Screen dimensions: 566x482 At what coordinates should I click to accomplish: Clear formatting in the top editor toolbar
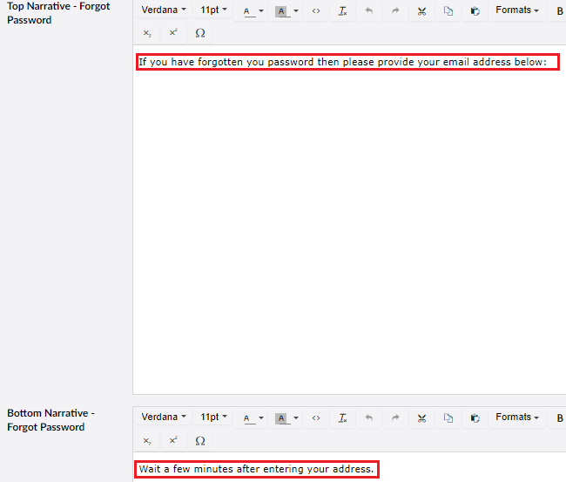pyautogui.click(x=342, y=11)
